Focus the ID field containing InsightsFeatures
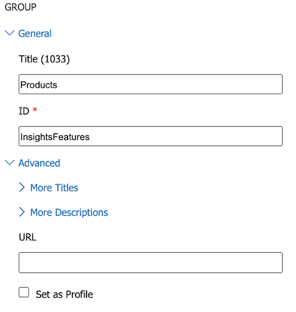 [150, 136]
